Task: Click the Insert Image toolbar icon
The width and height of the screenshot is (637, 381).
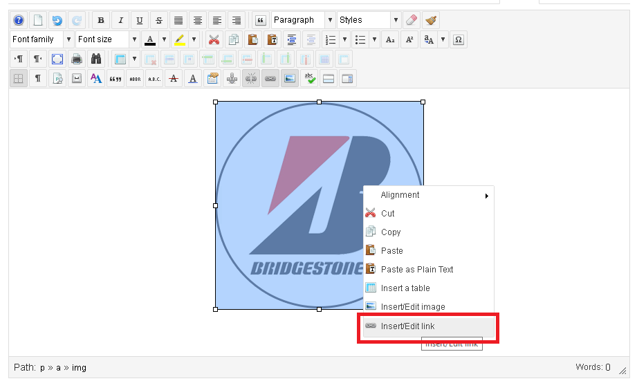Action: [x=290, y=78]
